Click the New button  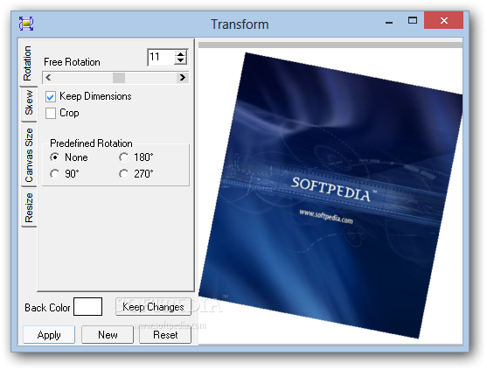coord(108,335)
